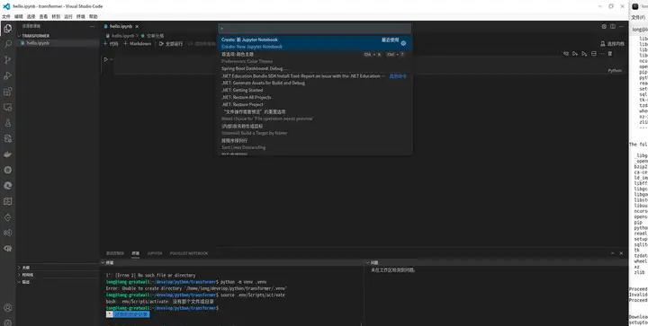Open the Accounts menu in activity bar

click(x=8, y=307)
